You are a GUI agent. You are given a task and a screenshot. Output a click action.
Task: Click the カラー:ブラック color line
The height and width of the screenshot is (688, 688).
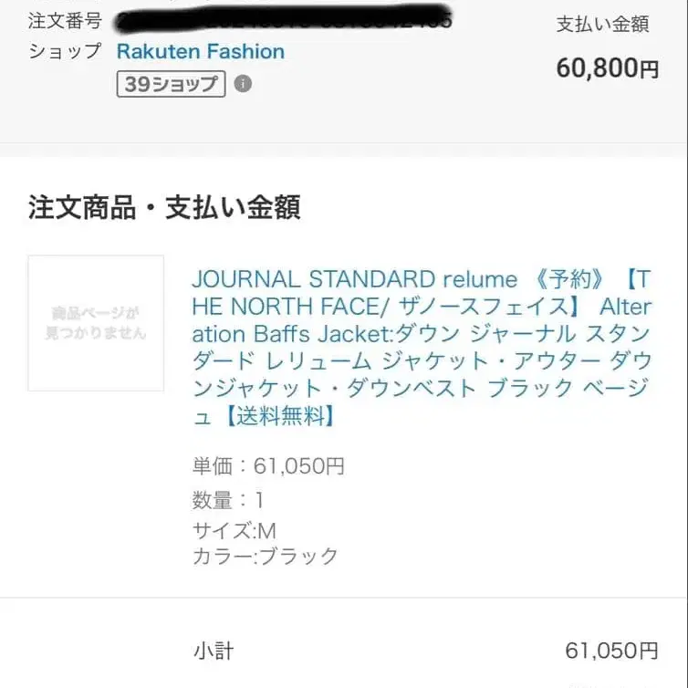pos(265,556)
